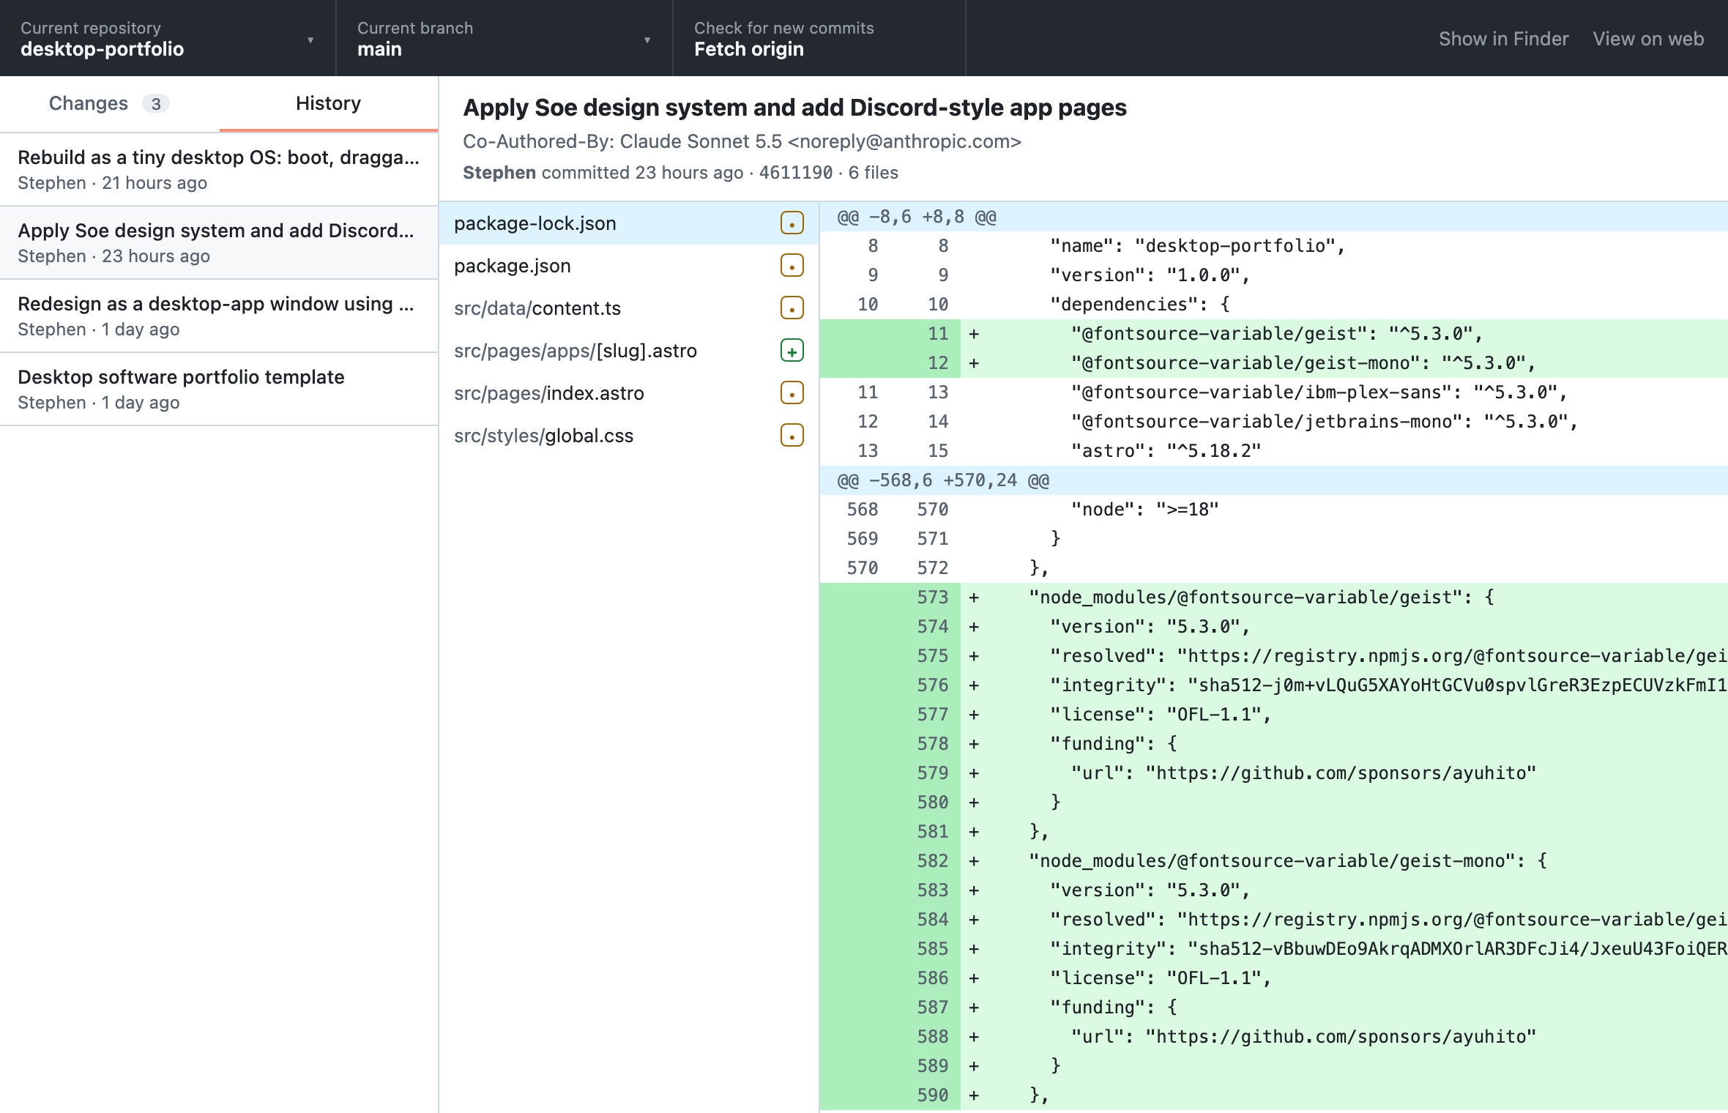Open the Current repository dropdown
Screen dimensions: 1728x1113
[x=168, y=38]
